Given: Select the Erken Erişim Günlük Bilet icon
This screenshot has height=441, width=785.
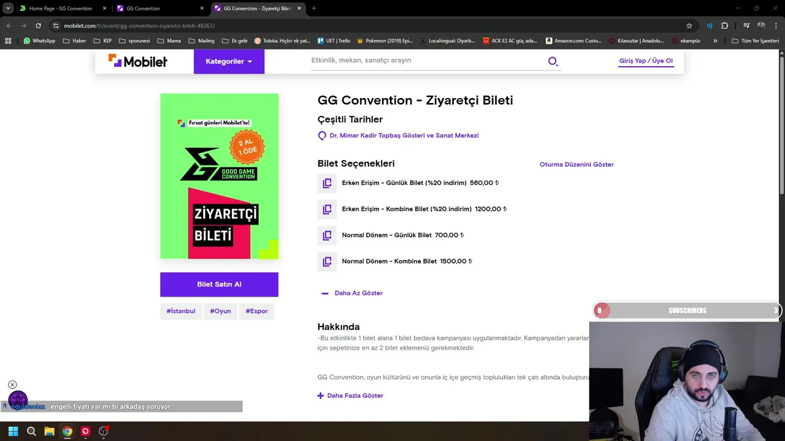Looking at the screenshot, I should coord(327,183).
